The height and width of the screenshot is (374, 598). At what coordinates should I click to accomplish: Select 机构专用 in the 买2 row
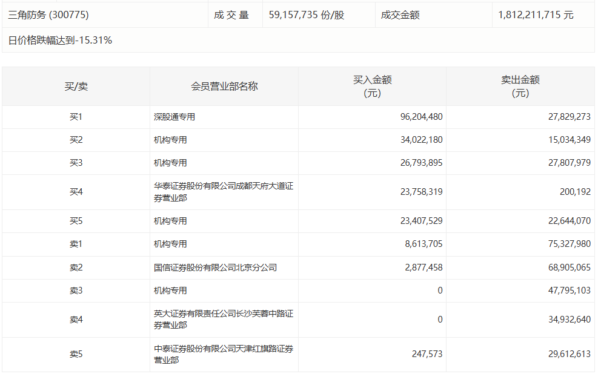[x=170, y=140]
